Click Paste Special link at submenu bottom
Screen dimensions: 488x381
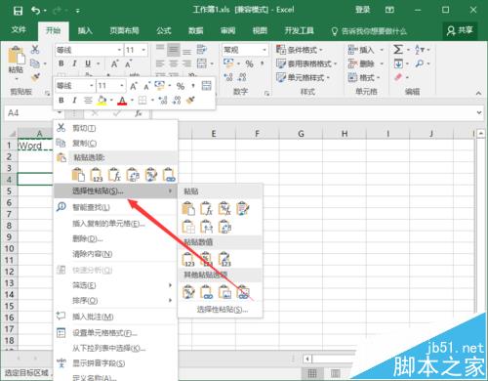pyautogui.click(x=222, y=310)
